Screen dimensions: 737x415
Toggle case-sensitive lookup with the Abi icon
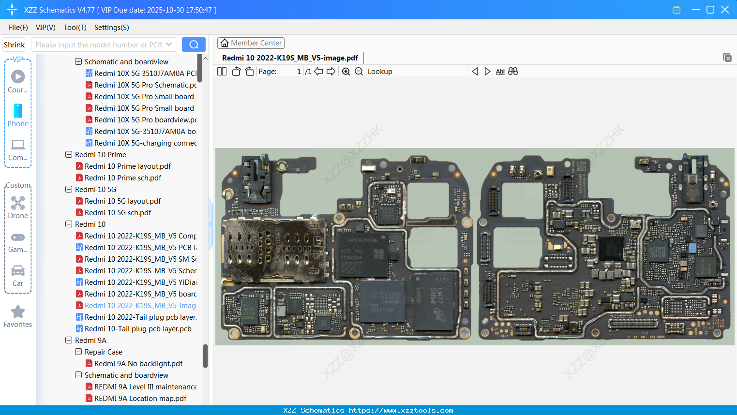tap(500, 71)
